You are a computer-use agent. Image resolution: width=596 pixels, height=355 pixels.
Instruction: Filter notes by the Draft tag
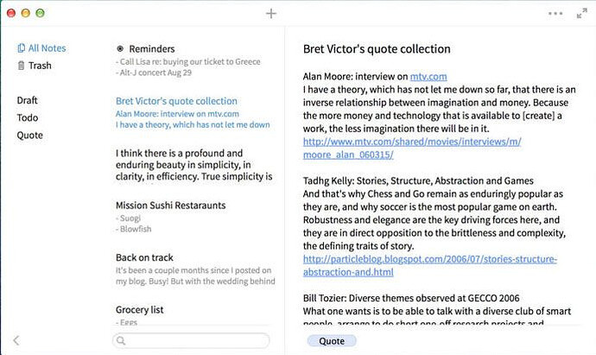[x=28, y=100]
